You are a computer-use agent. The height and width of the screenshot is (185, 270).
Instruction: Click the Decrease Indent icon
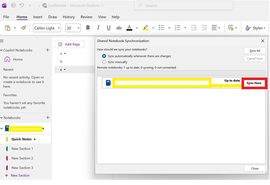click(x=194, y=28)
